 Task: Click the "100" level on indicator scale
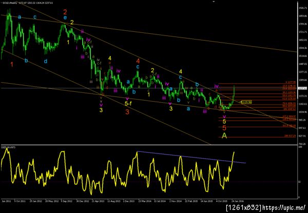(x=300, y=147)
